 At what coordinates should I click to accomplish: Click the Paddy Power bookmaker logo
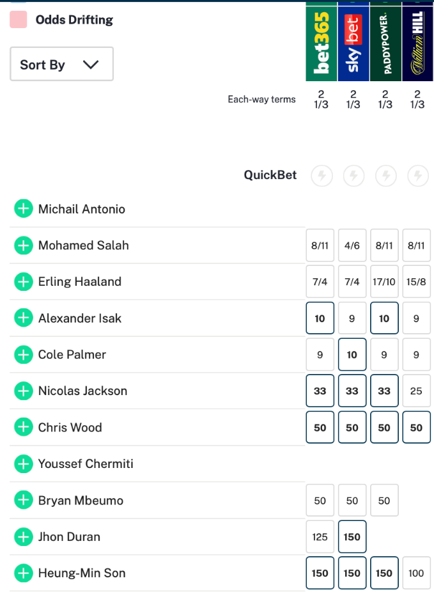[x=385, y=43]
